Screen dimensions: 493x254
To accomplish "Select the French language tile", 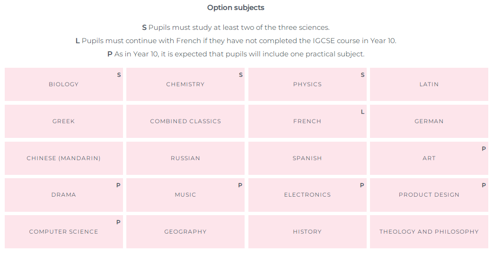I will pyautogui.click(x=308, y=121).
